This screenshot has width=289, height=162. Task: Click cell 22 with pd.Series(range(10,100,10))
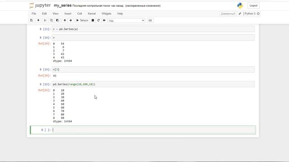point(153,84)
